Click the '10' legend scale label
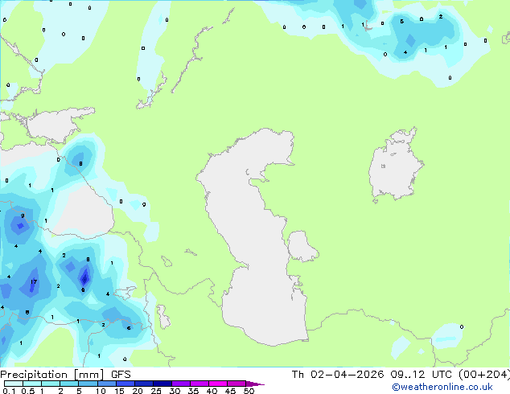Screen dimensions: 510x394 pos(101,391)
